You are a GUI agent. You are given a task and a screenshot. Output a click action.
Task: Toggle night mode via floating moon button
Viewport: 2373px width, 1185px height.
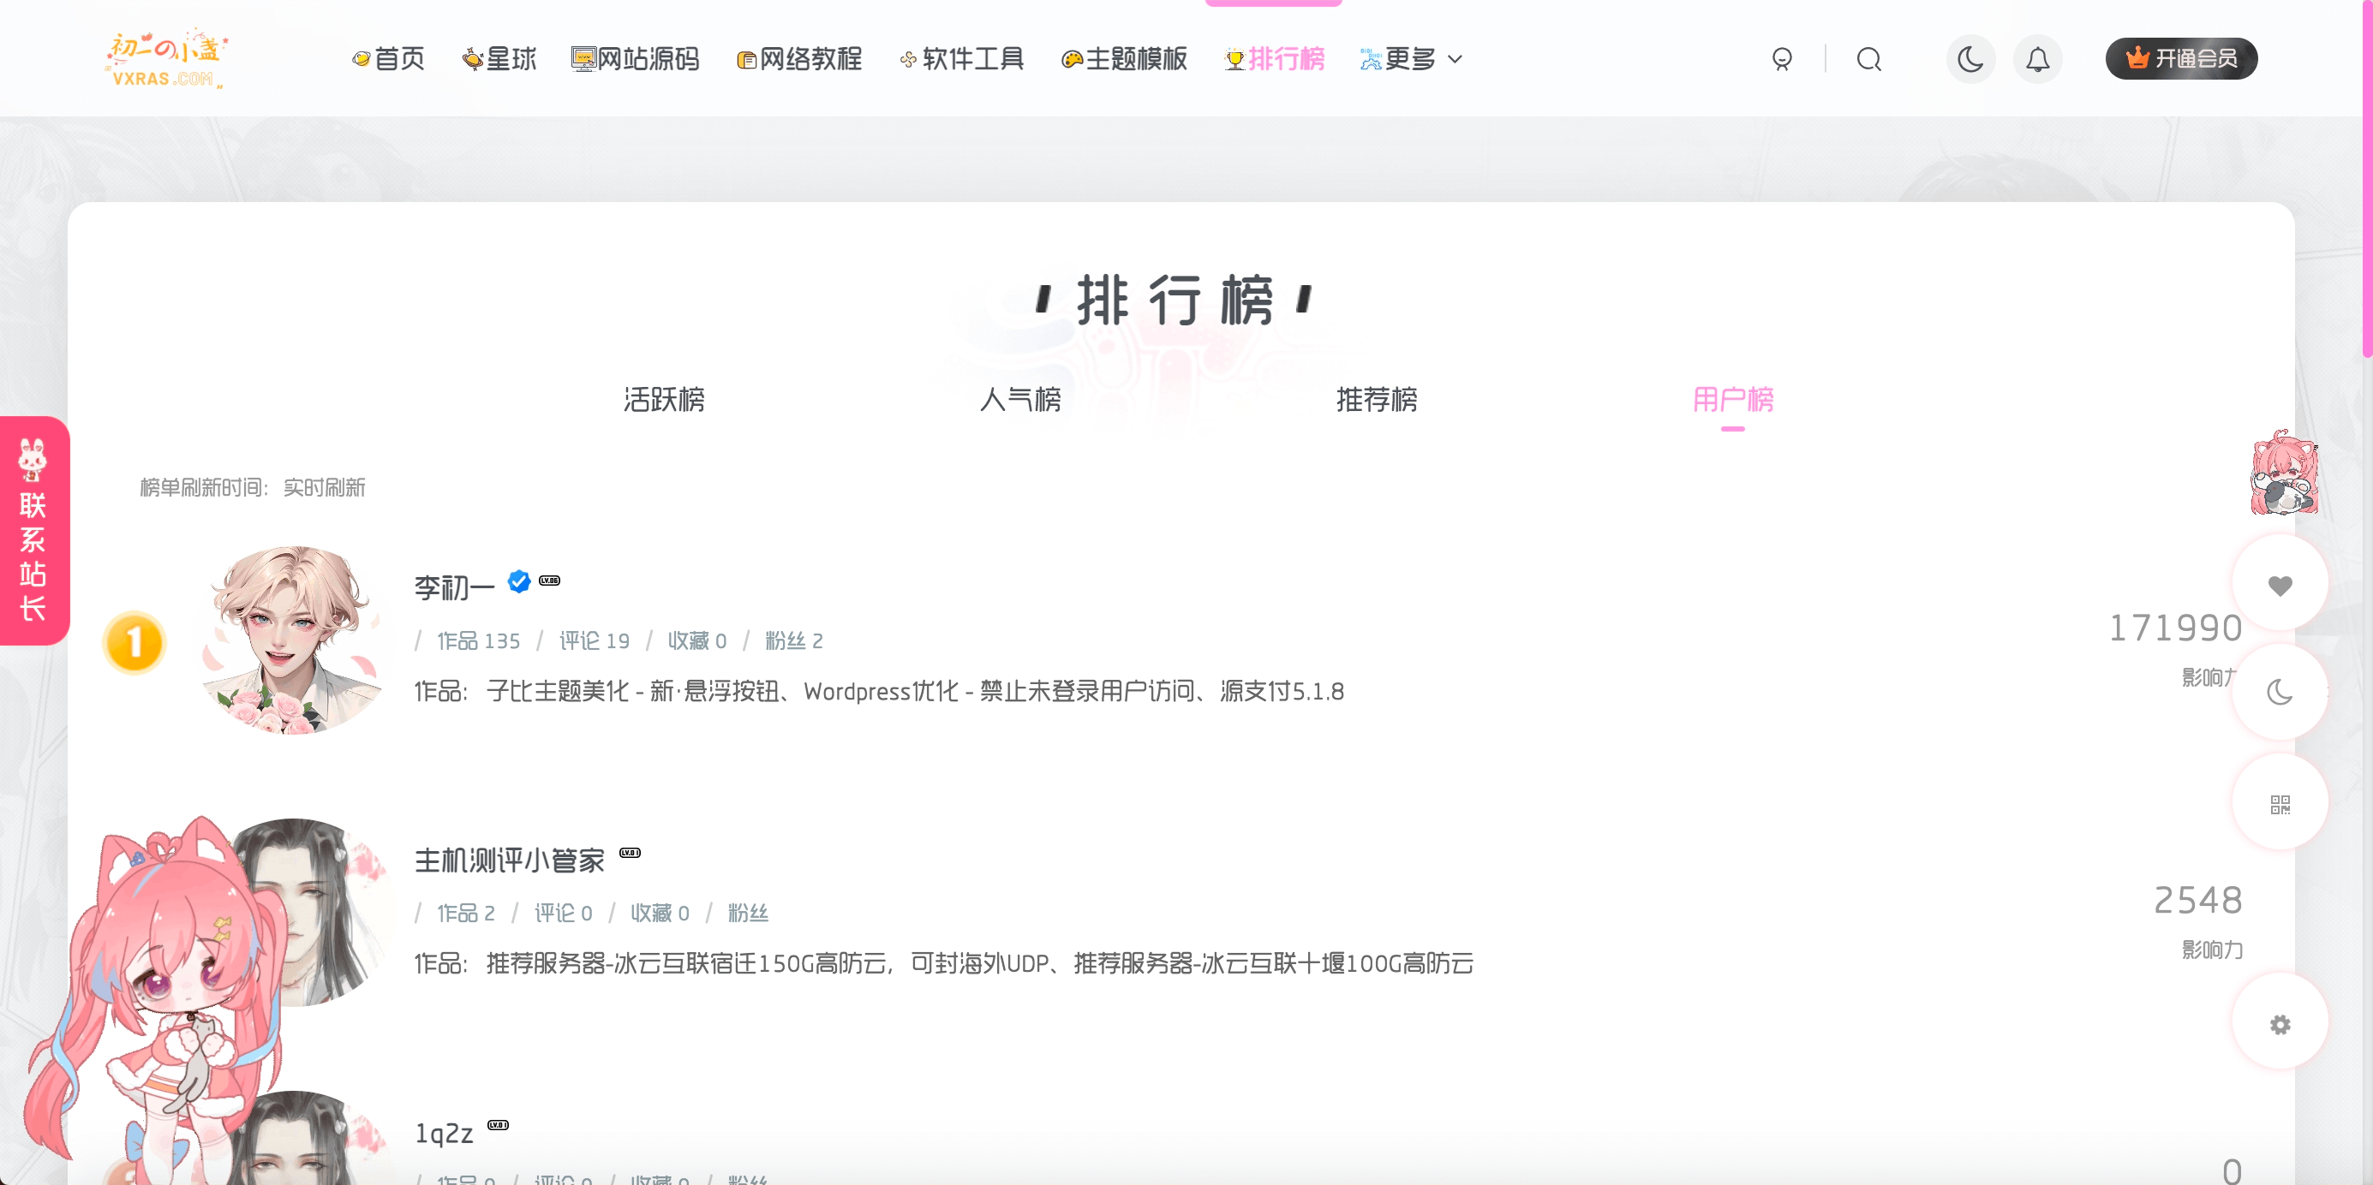2280,692
